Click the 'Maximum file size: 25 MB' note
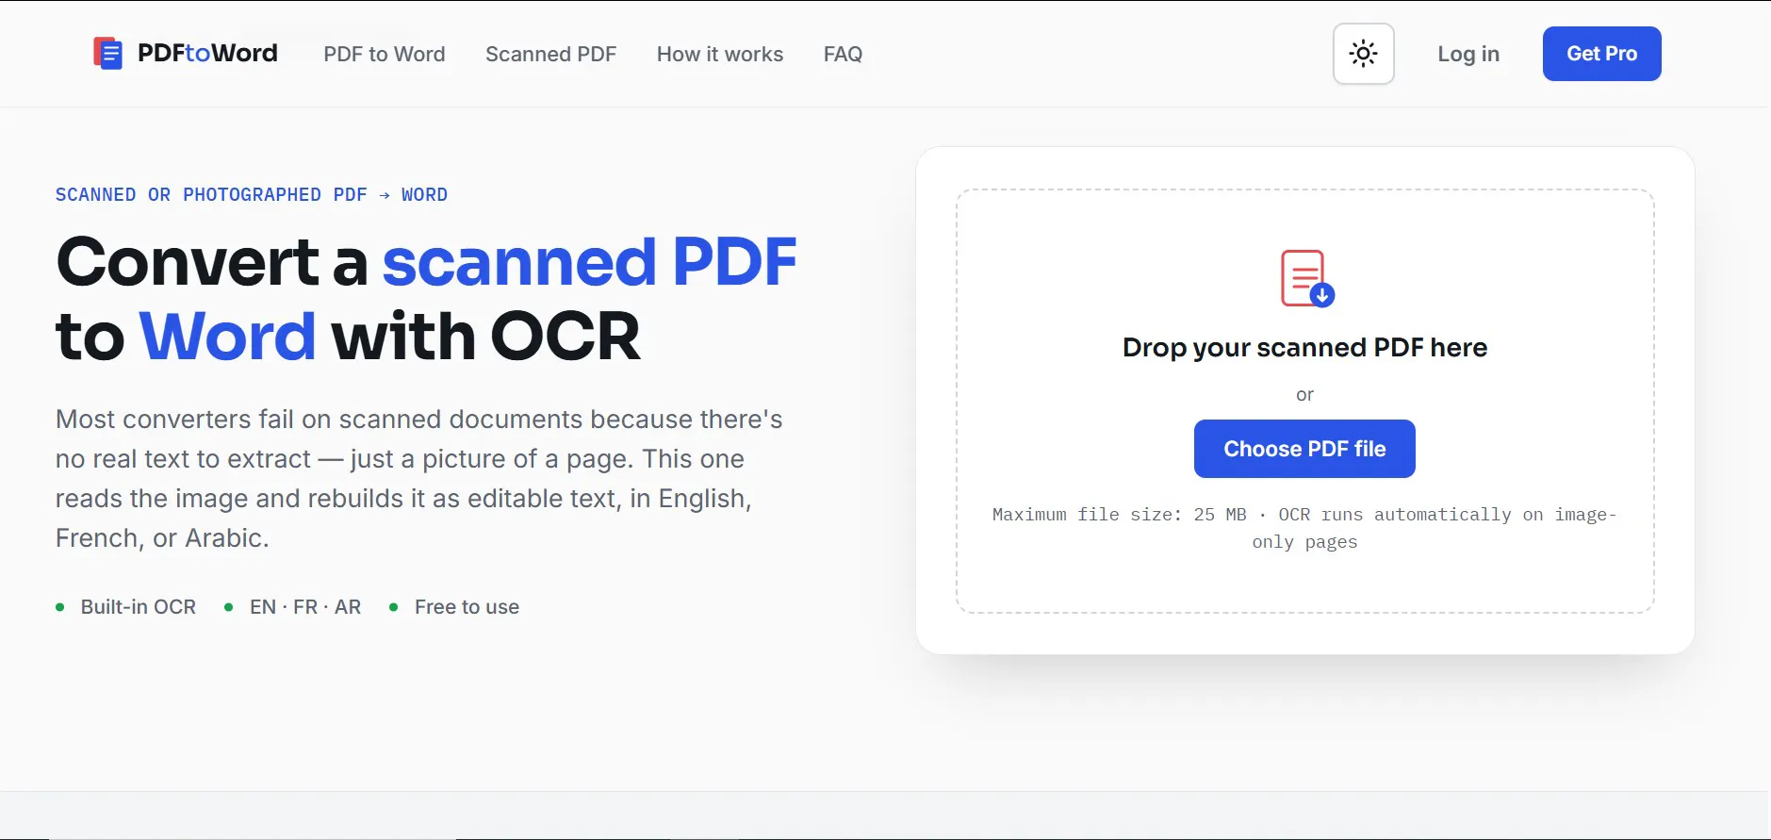Screen dimensions: 1771x840 [x=1304, y=528]
